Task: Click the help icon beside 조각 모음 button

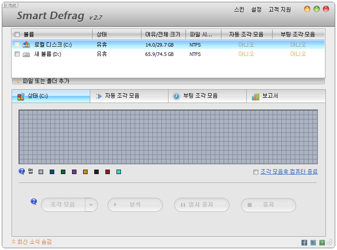Action: 34,202
